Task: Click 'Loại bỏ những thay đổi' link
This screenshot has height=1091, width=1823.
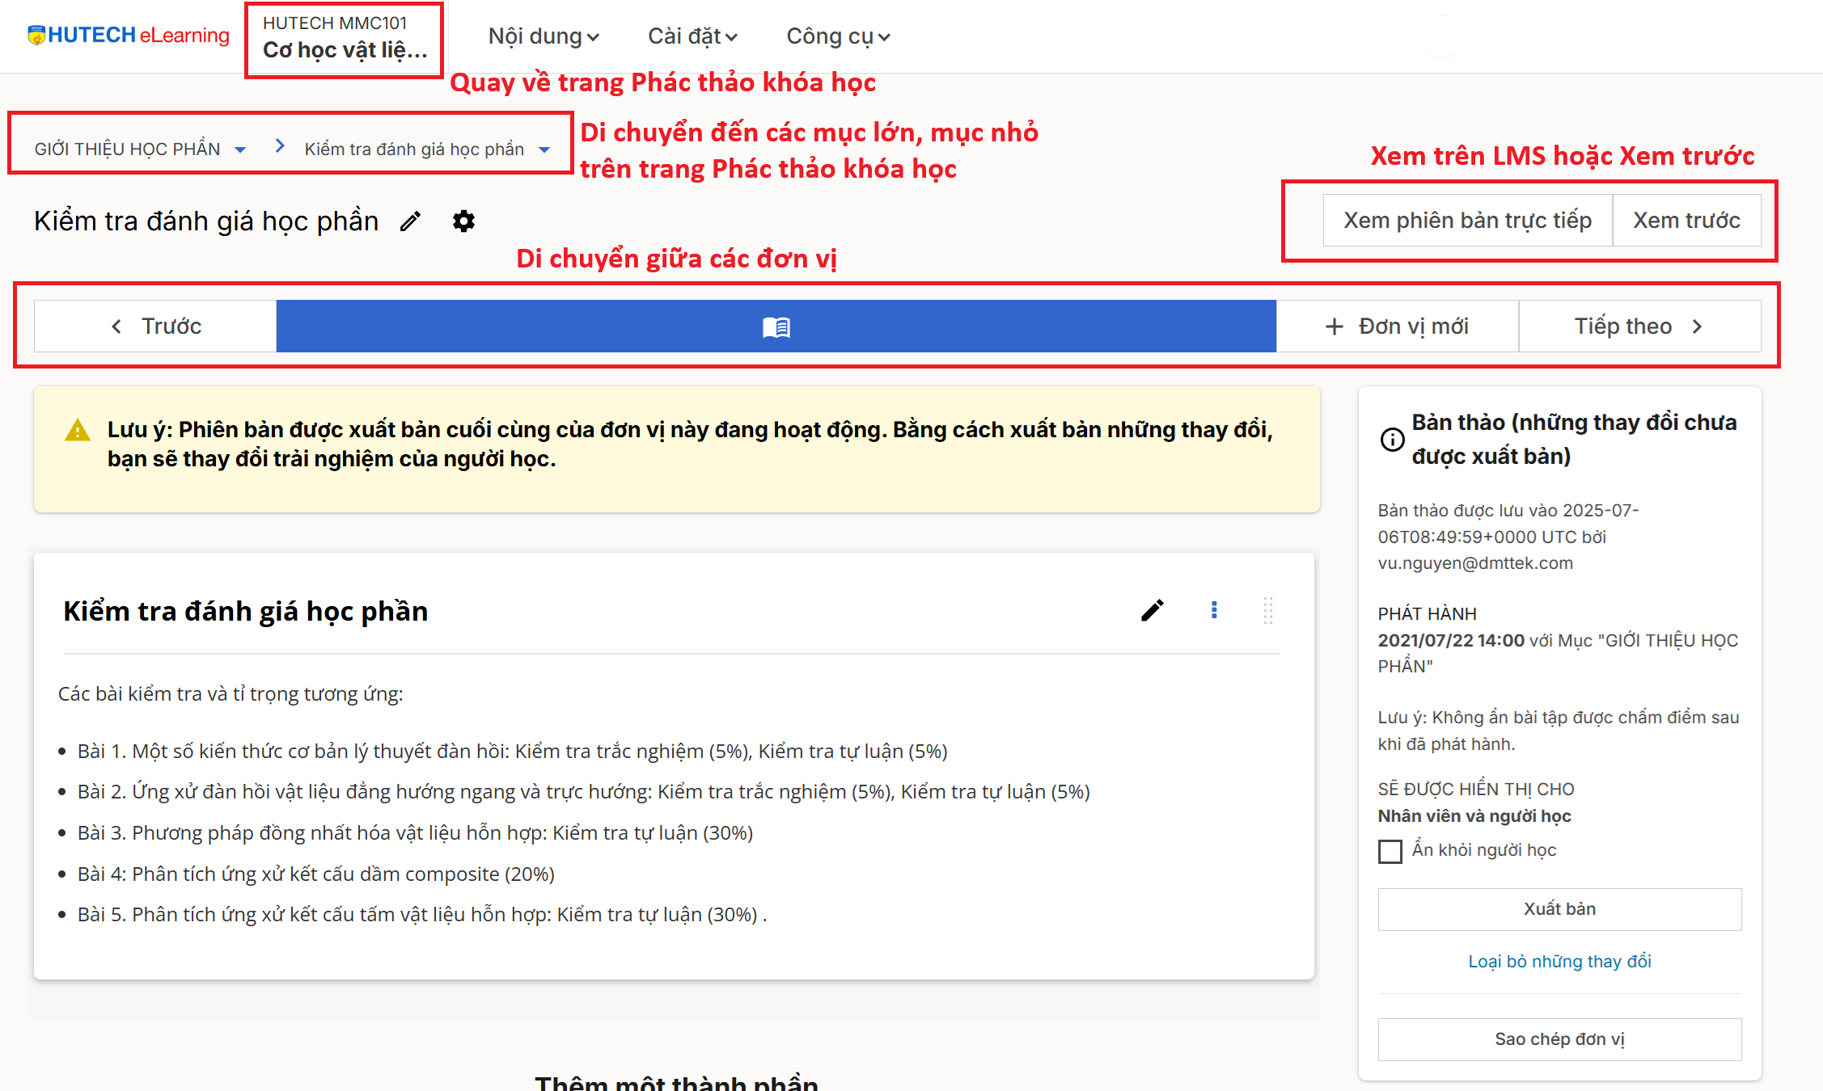Action: click(1559, 962)
